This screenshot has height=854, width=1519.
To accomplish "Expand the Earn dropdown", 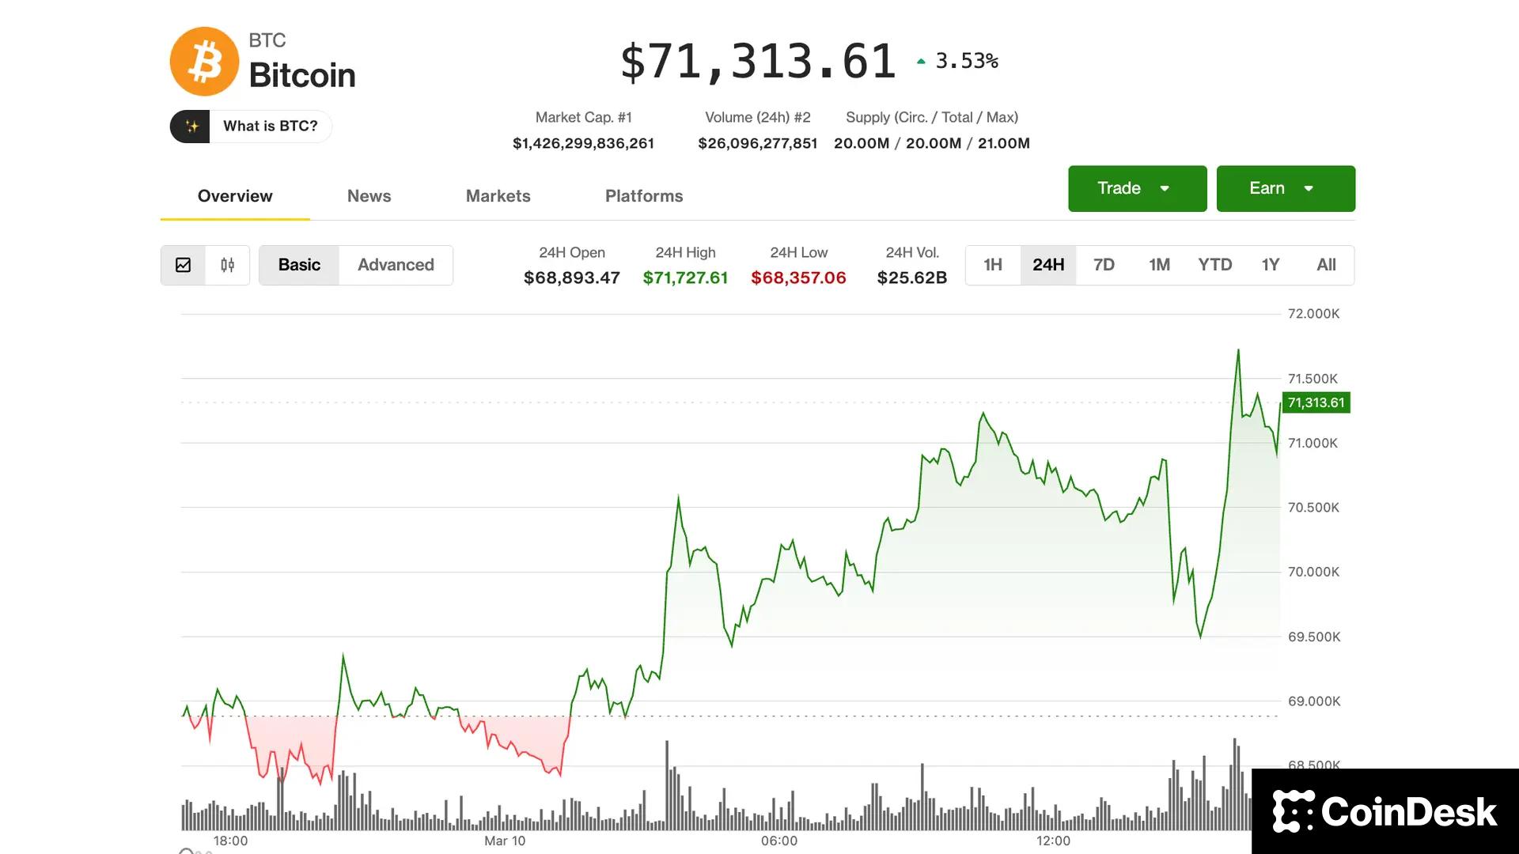I will coord(1285,188).
